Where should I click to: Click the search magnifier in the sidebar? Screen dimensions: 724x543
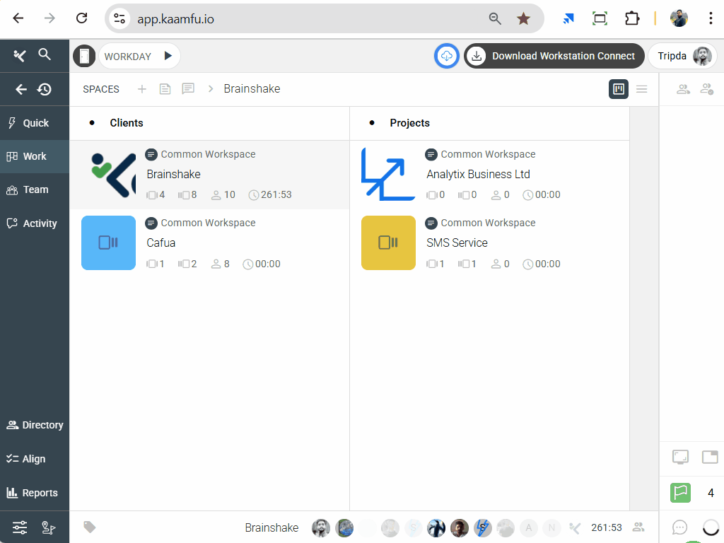45,54
